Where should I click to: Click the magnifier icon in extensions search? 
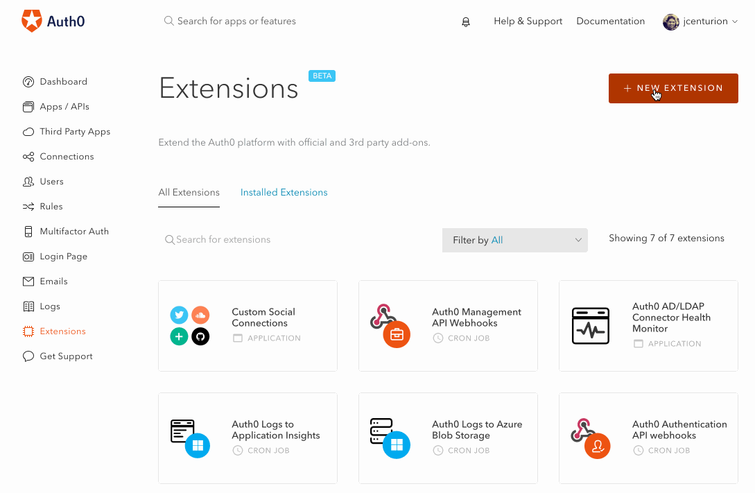click(169, 240)
